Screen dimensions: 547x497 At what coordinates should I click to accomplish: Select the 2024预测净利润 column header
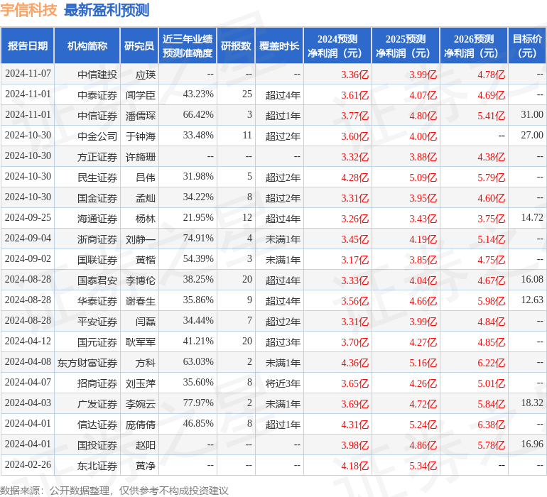tap(337, 45)
